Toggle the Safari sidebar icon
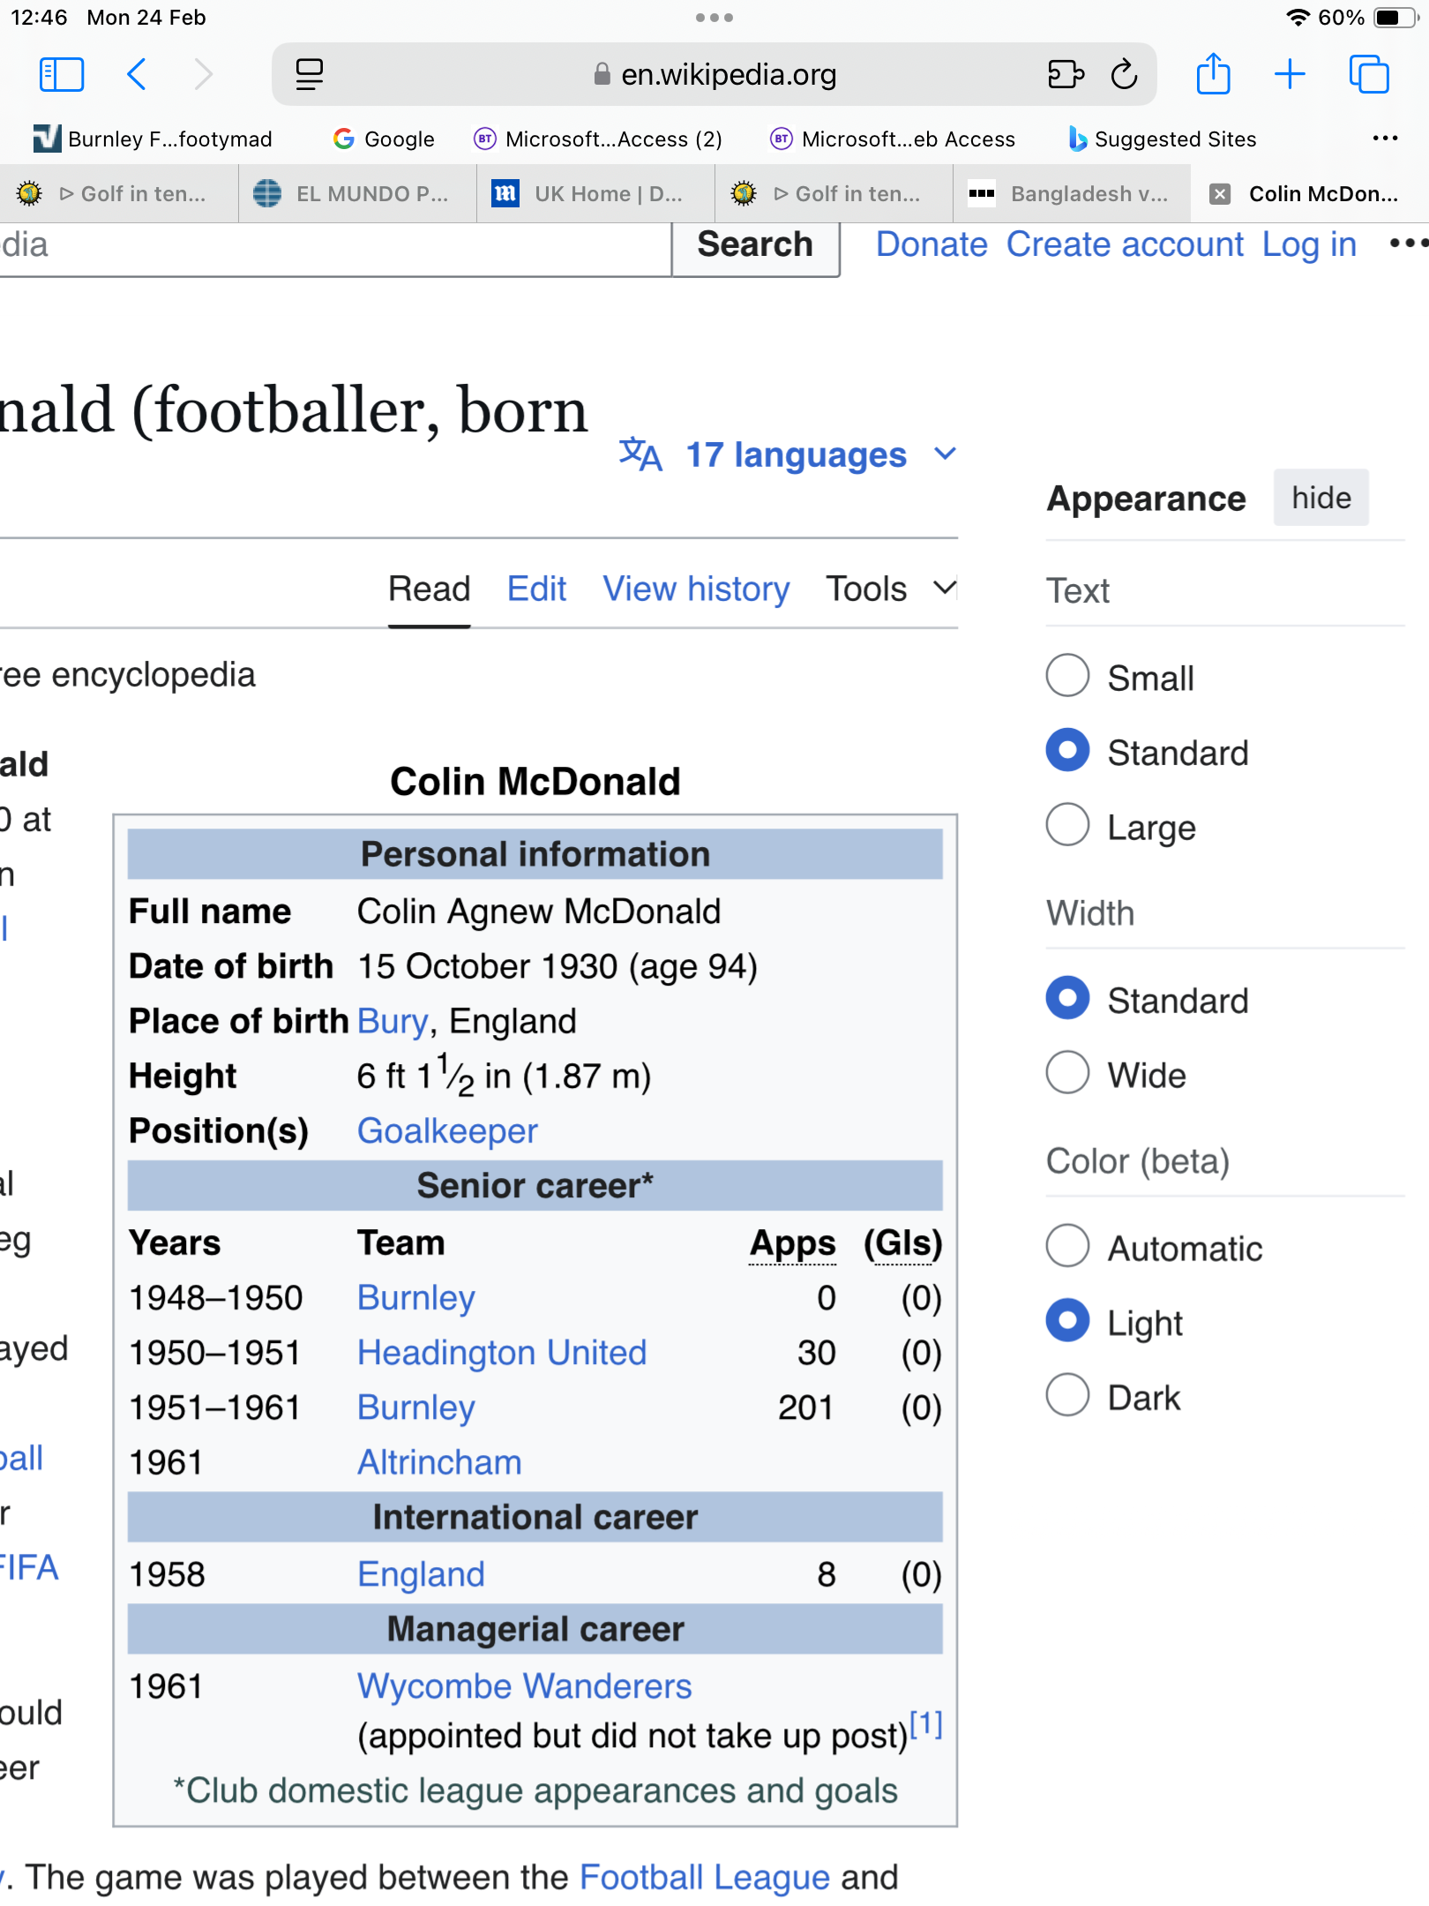1429x1906 pixels. click(62, 74)
